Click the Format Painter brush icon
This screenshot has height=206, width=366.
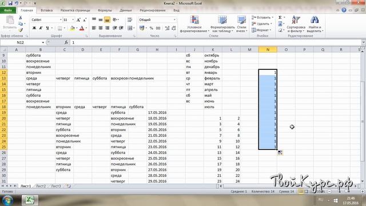pyautogui.click(x=21, y=30)
